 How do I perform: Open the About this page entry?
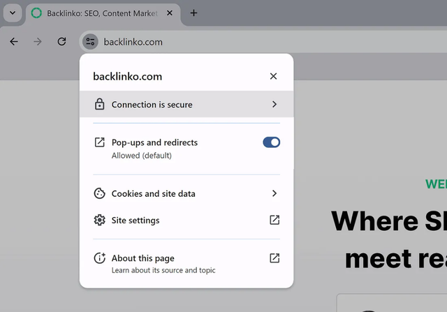point(143,259)
